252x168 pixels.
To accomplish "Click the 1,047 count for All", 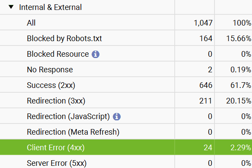I will (x=203, y=23).
